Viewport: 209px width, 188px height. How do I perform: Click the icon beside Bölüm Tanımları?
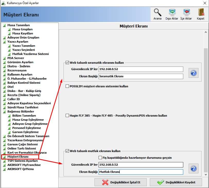[x=9, y=116]
